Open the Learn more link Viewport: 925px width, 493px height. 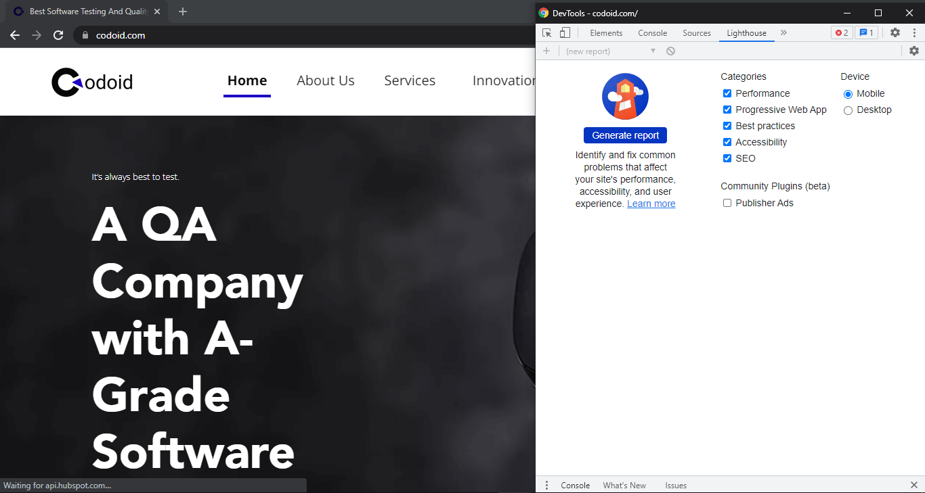point(651,204)
